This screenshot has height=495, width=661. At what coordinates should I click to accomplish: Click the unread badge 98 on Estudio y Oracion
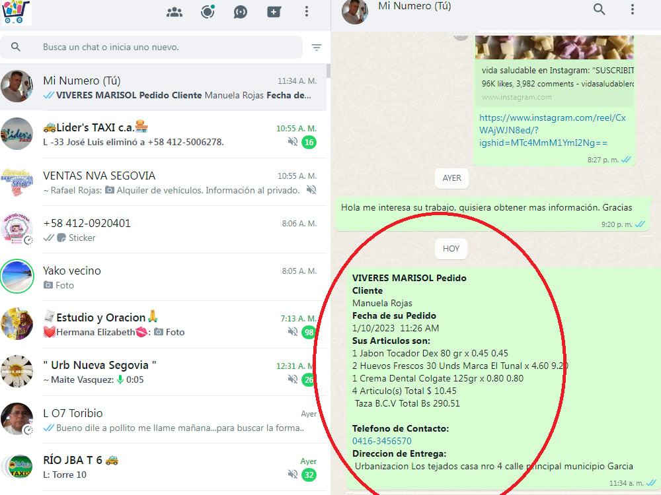point(309,333)
